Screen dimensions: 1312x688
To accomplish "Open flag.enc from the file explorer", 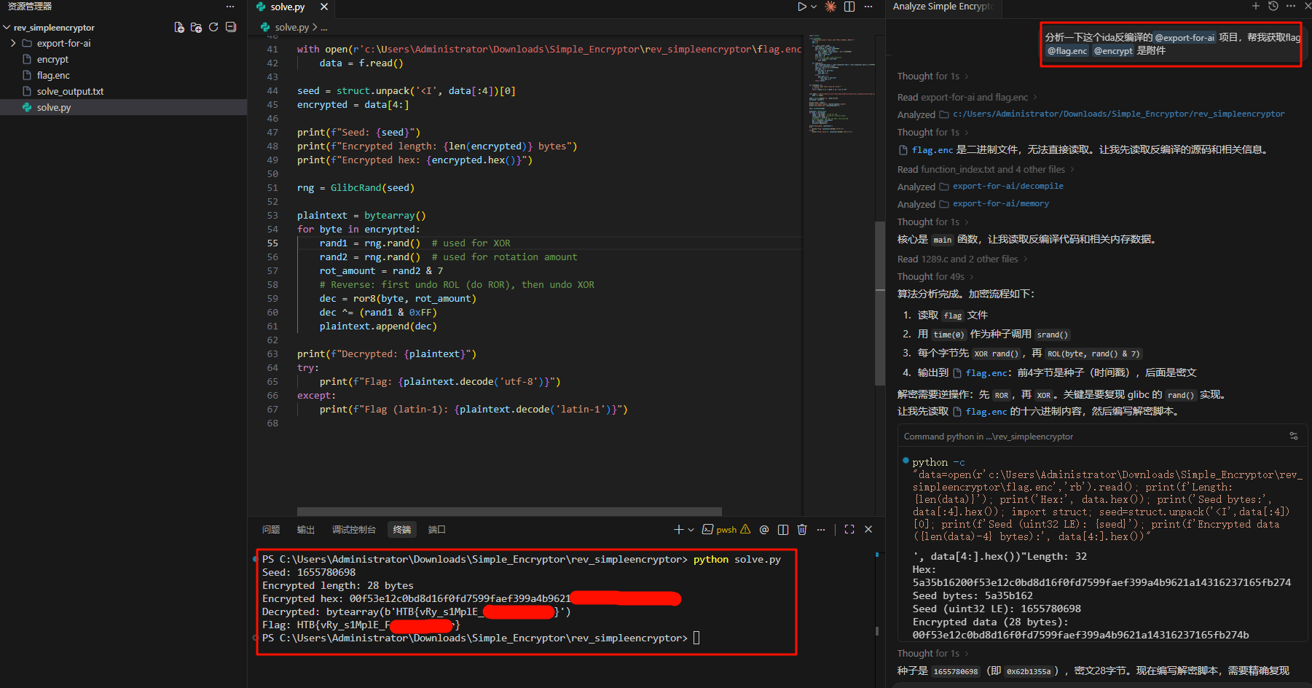I will [x=53, y=75].
